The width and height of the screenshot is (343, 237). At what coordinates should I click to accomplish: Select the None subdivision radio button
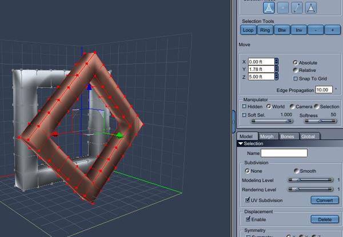point(247,171)
